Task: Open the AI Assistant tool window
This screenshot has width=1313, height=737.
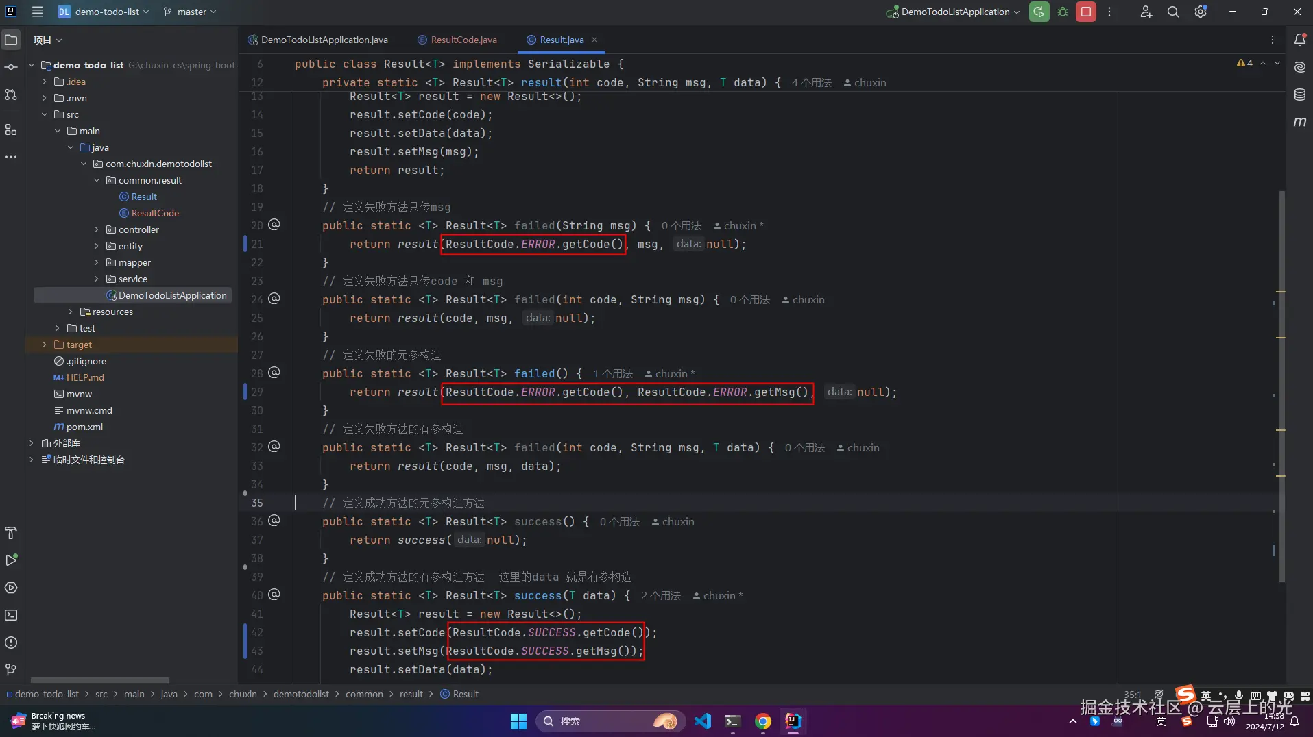Action: coord(1299,67)
